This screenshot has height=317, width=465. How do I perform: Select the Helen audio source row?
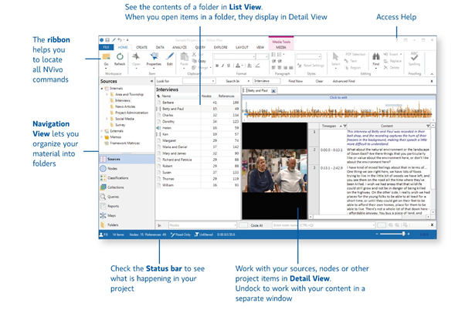click(x=198, y=128)
